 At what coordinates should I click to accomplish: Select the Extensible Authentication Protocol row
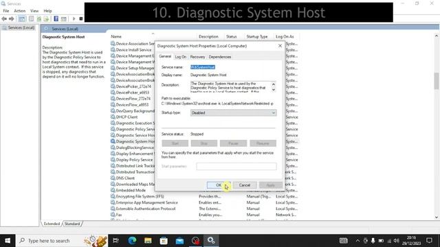(x=204, y=209)
